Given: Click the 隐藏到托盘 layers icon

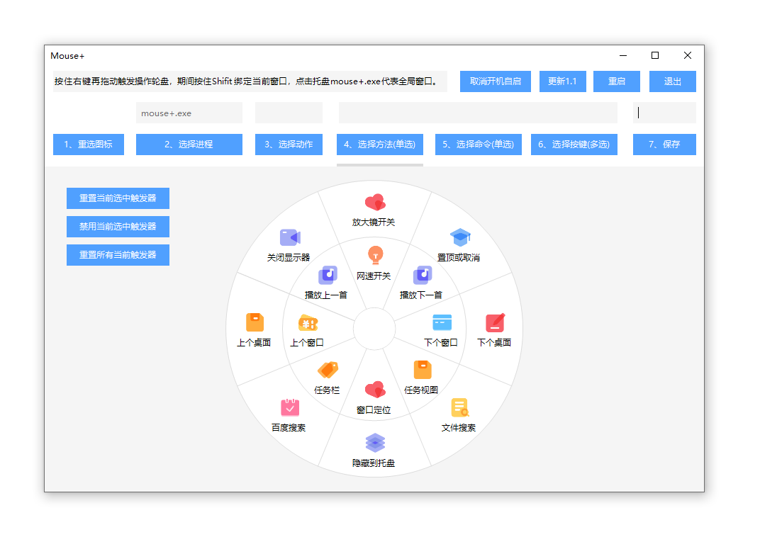Looking at the screenshot, I should 375,443.
